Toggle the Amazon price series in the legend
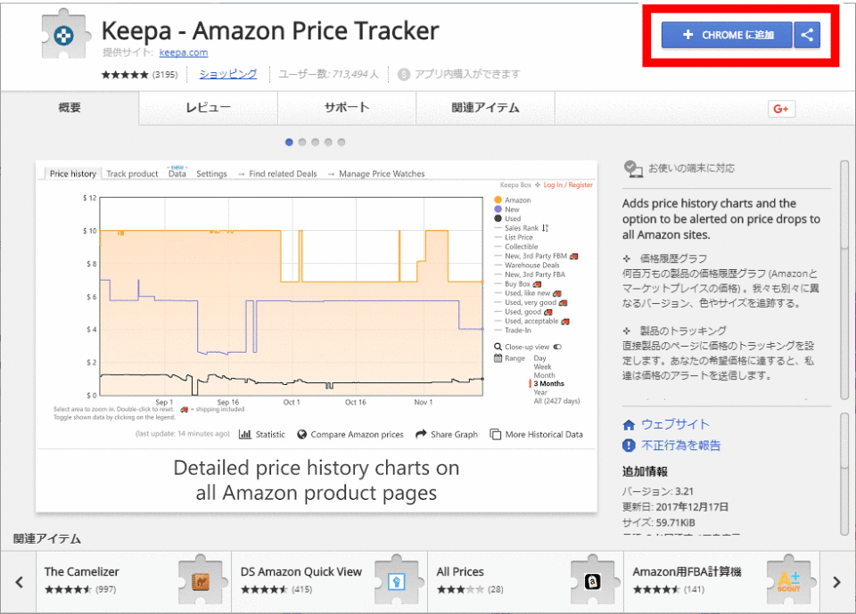This screenshot has height=614, width=856. coord(517,200)
